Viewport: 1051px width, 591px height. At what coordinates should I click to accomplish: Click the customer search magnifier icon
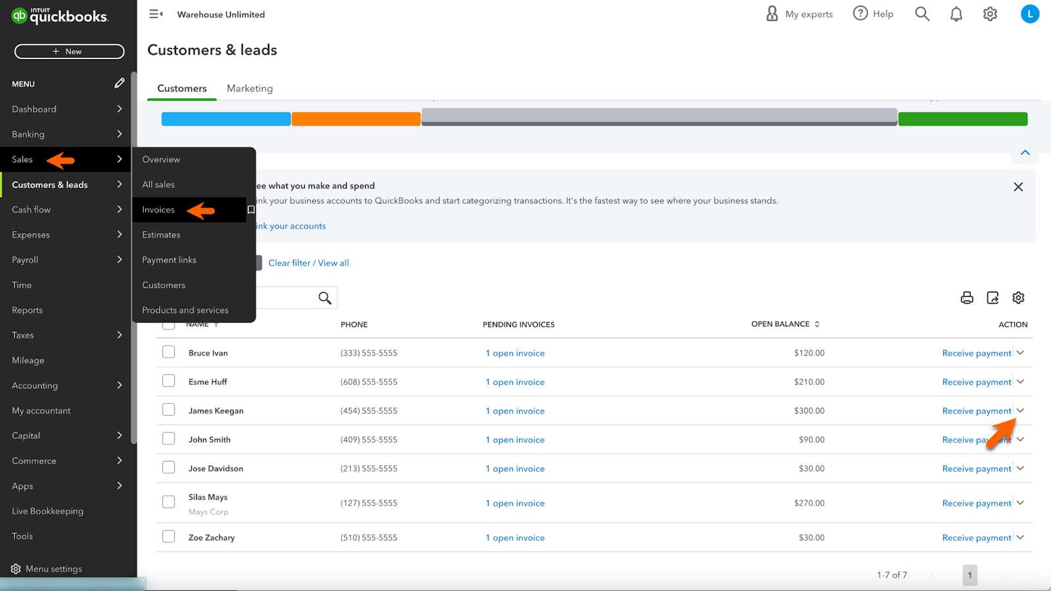coord(324,298)
